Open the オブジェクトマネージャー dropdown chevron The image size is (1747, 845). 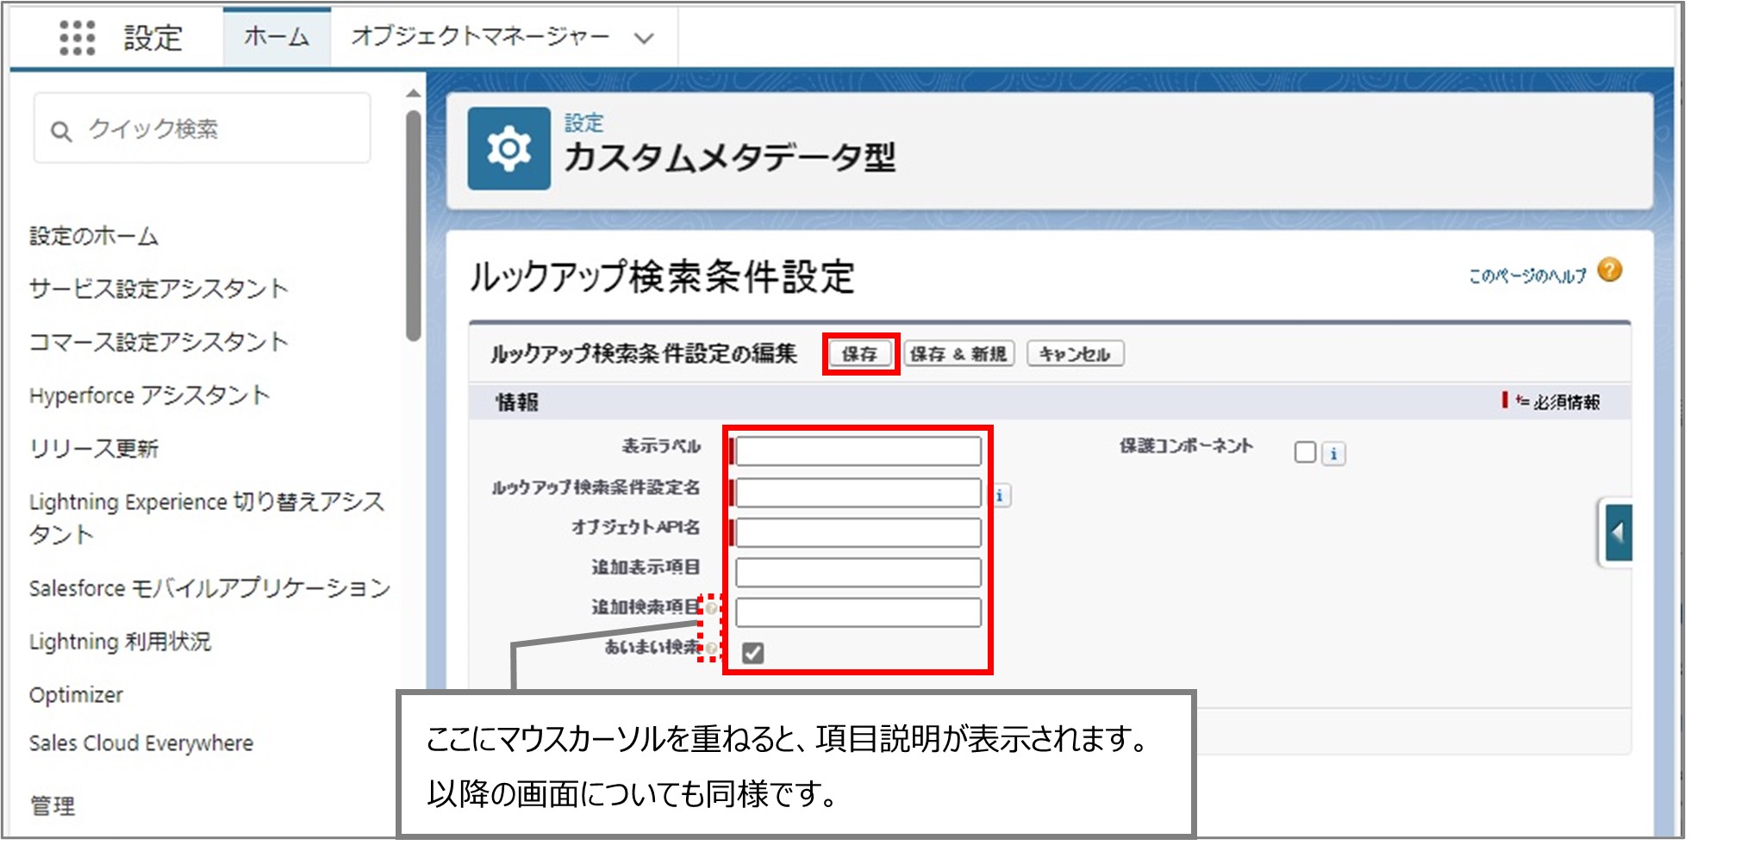click(x=644, y=38)
